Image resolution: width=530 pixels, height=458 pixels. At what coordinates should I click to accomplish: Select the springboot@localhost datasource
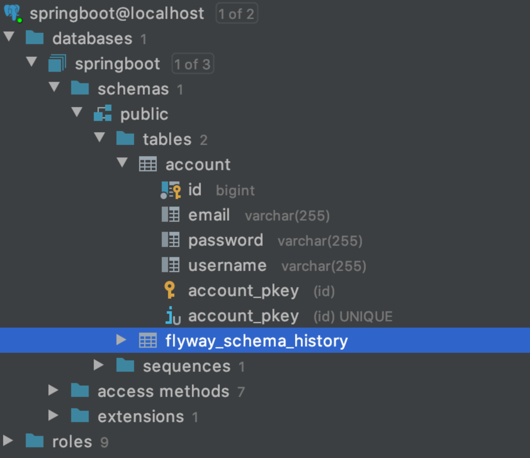pos(117,14)
